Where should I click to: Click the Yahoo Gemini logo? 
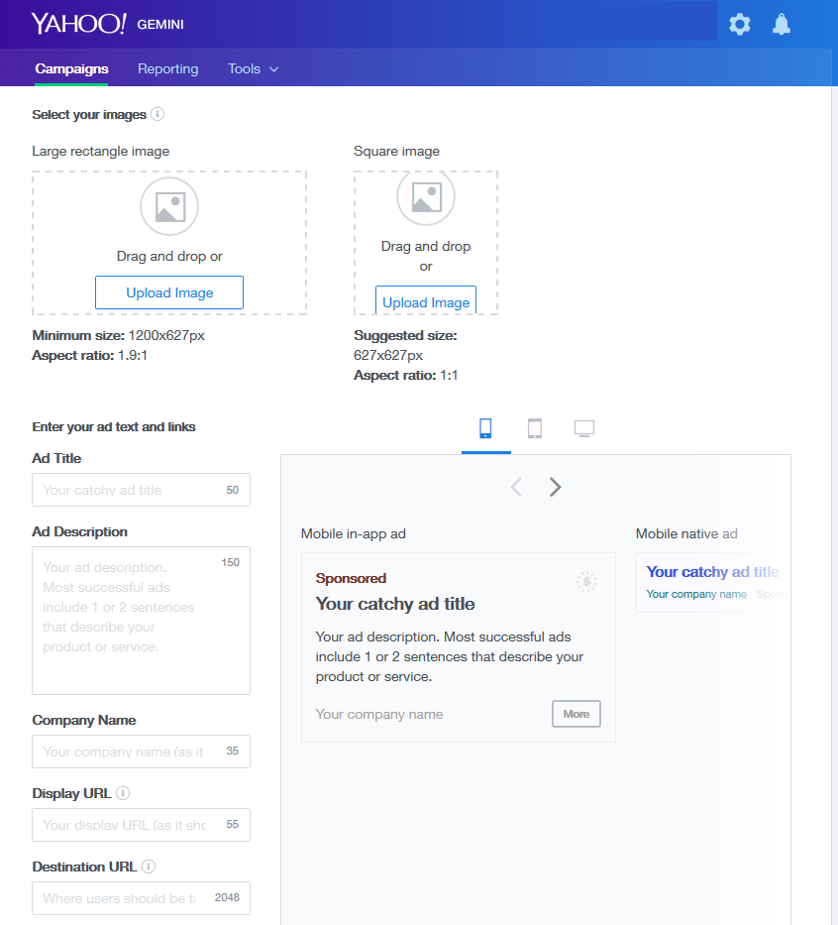pos(107,24)
